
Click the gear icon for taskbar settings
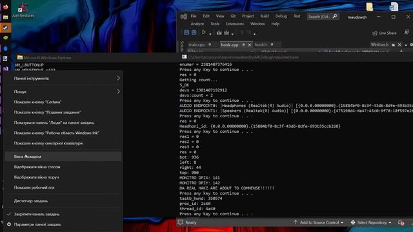[x=9, y=224]
